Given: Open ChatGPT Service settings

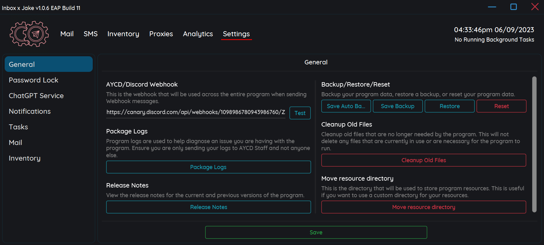Looking at the screenshot, I should 36,96.
